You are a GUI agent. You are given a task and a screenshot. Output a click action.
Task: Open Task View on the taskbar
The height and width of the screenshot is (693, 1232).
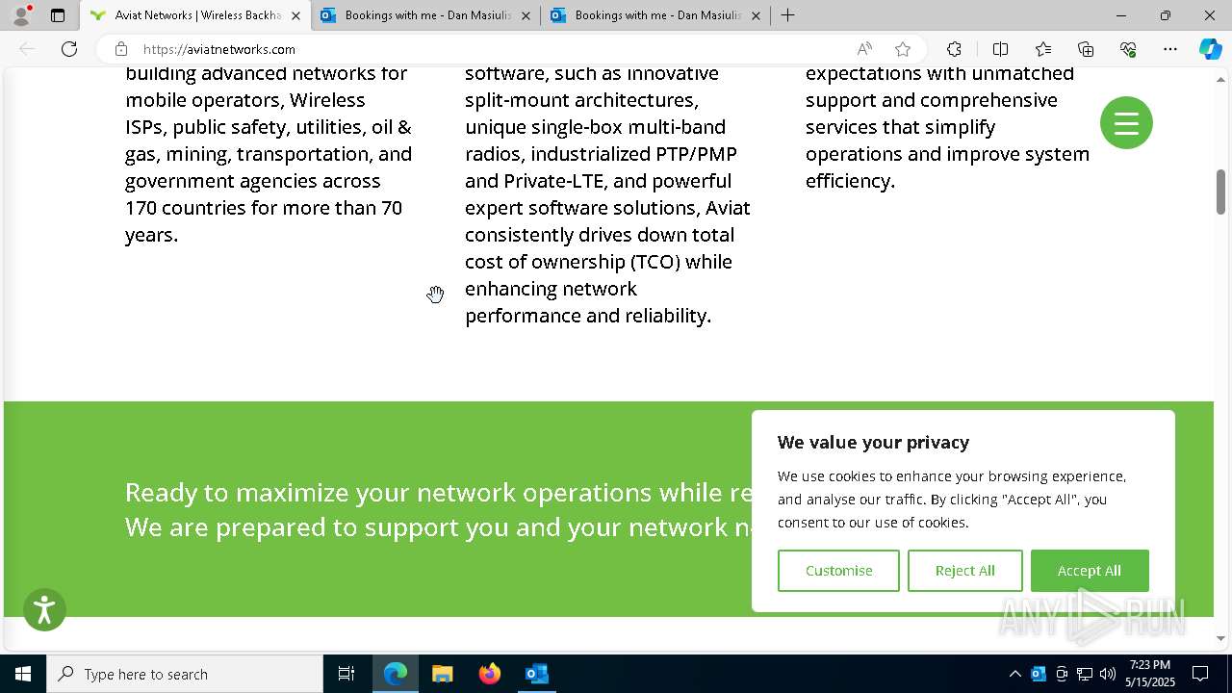tap(346, 674)
